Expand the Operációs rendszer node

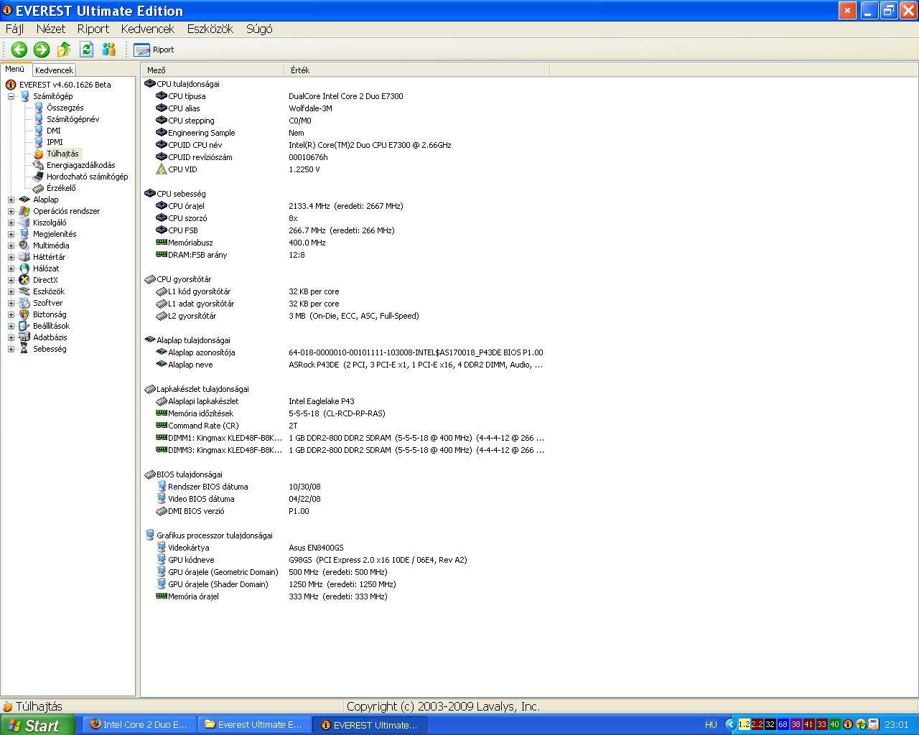(x=11, y=211)
